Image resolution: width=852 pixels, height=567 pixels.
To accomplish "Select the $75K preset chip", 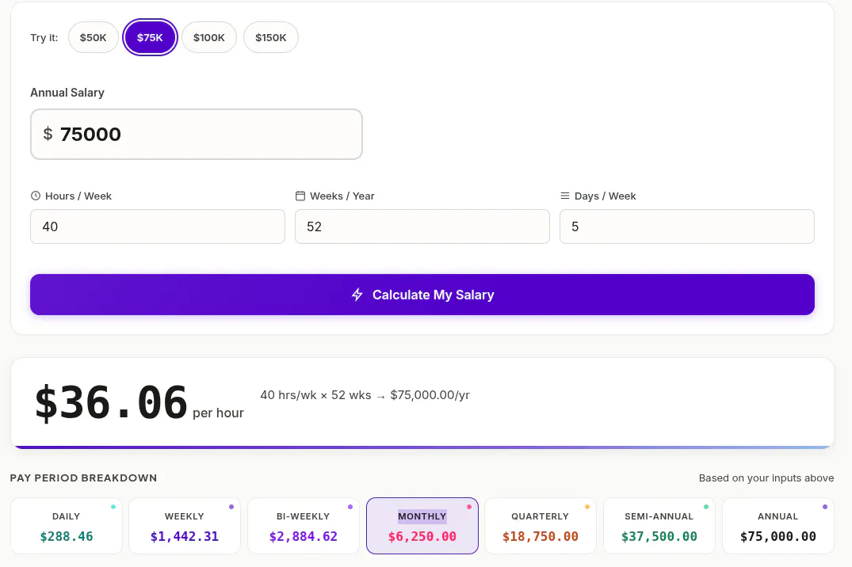I will tap(150, 37).
